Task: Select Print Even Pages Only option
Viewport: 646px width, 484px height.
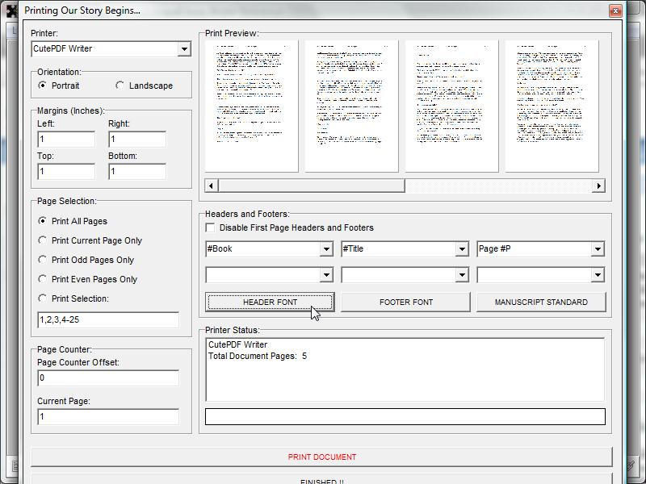Action: pos(43,279)
